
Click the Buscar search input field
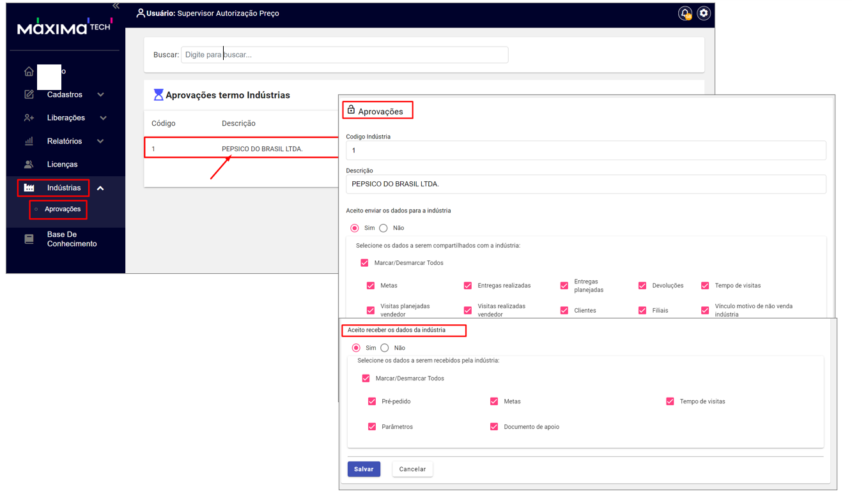(345, 55)
